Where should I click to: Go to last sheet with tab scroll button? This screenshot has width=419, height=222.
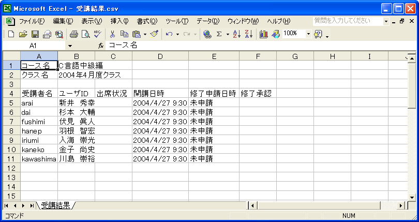click(x=32, y=205)
